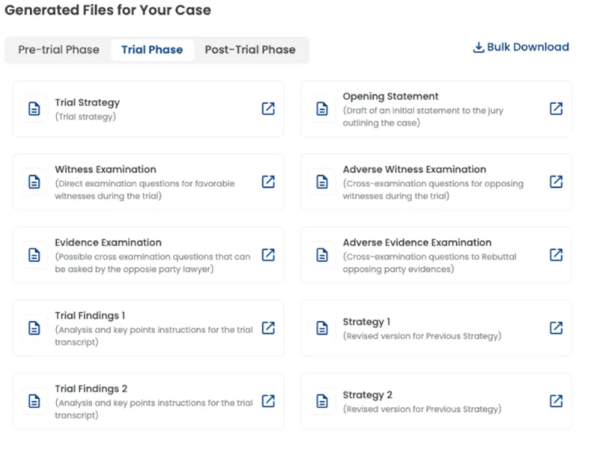Select the Trial Findings 2 title

coord(91,389)
